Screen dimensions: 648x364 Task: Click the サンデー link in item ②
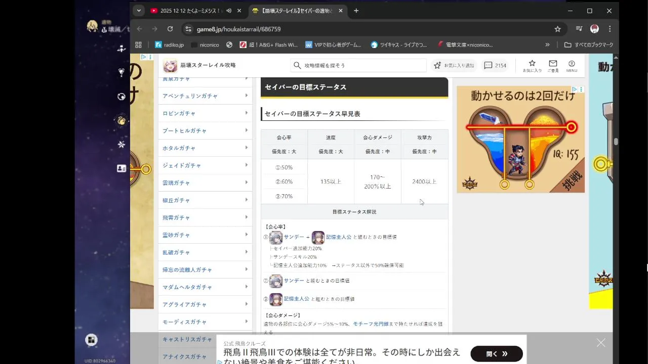pyautogui.click(x=294, y=281)
